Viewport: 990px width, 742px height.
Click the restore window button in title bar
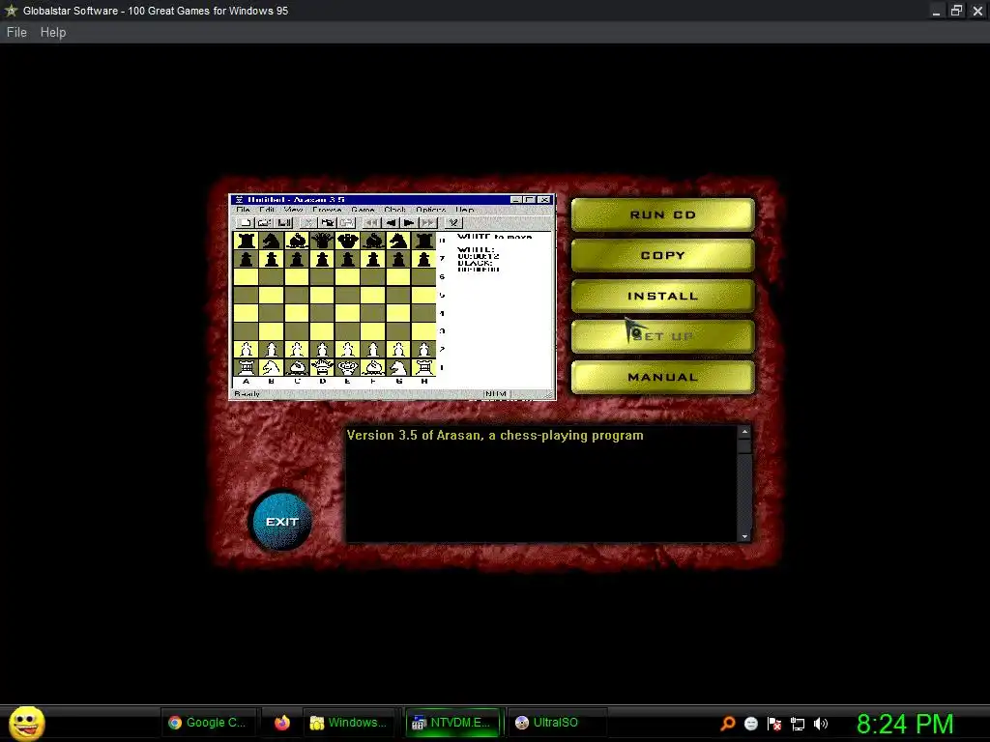coord(956,10)
